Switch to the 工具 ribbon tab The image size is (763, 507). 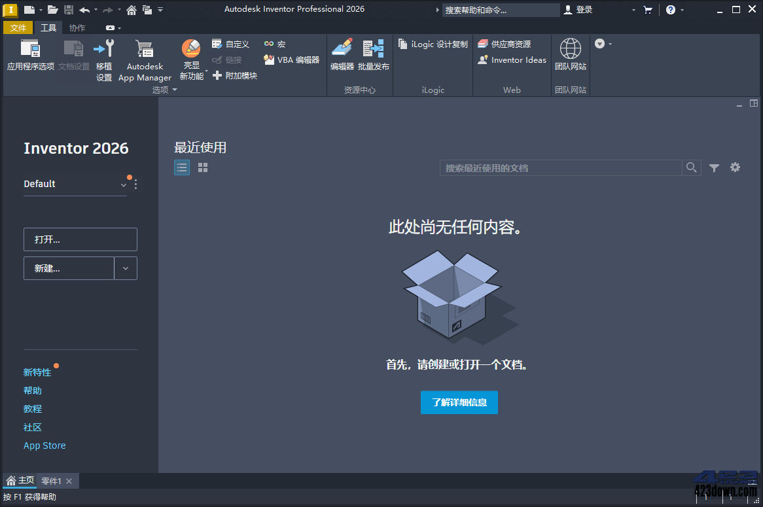[48, 27]
